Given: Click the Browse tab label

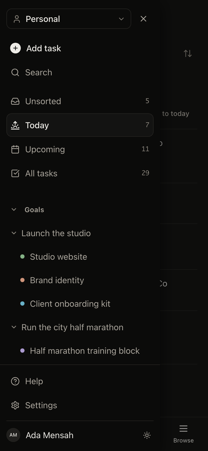Looking at the screenshot, I should pos(183,440).
